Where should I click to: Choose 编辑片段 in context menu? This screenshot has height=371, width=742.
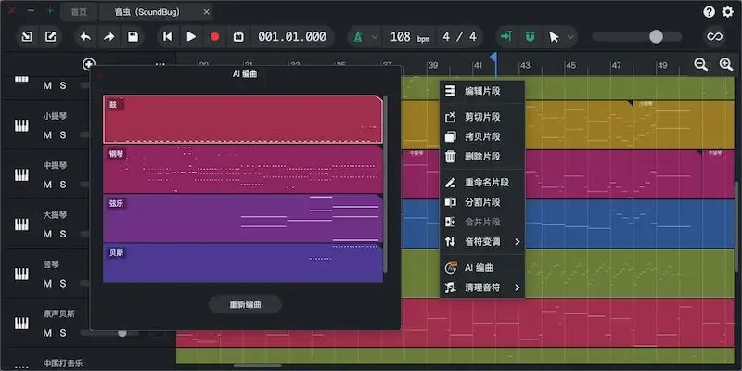pos(482,91)
